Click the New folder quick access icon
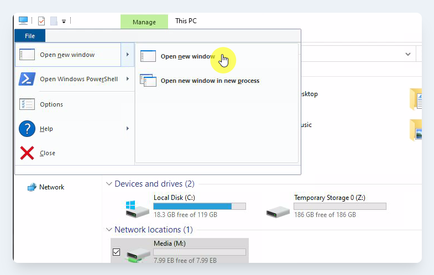The width and height of the screenshot is (434, 275). point(54,21)
